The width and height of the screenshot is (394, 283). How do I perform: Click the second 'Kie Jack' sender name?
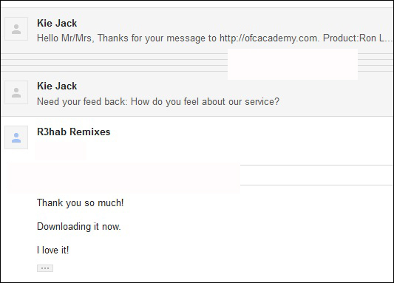[x=57, y=86]
